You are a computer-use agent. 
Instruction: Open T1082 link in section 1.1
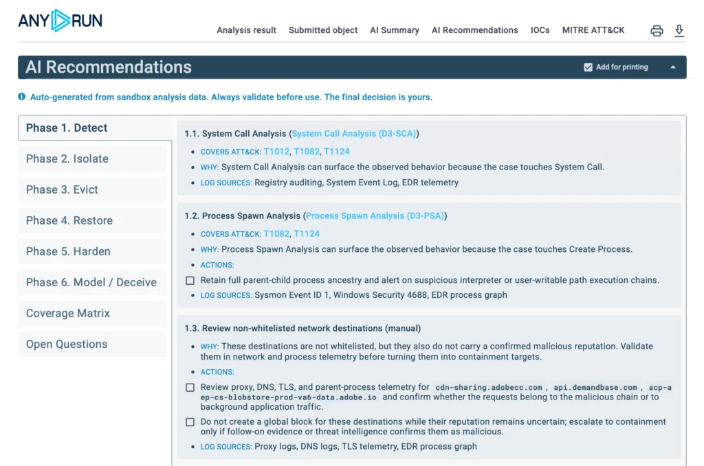(307, 152)
